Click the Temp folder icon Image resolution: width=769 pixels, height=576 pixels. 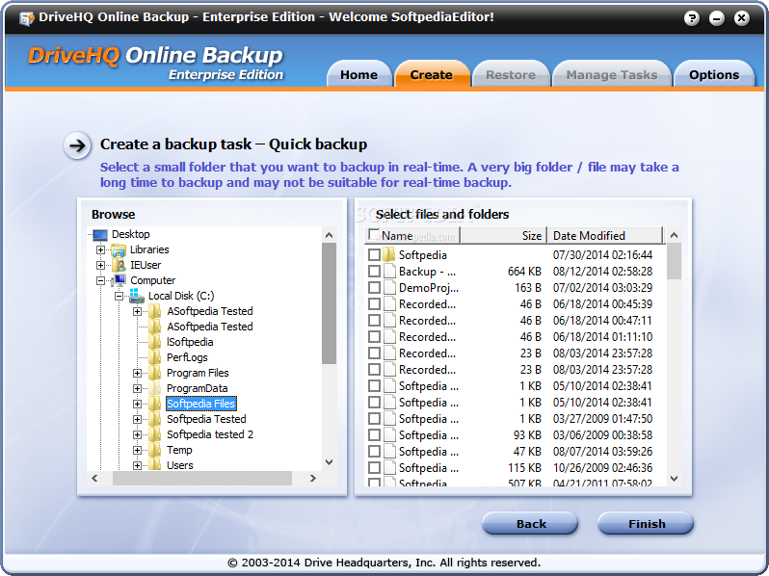pos(154,450)
